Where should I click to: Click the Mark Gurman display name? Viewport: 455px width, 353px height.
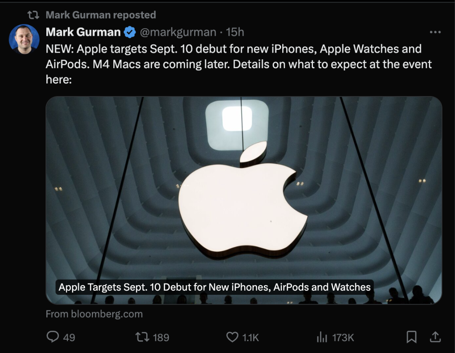tap(83, 32)
